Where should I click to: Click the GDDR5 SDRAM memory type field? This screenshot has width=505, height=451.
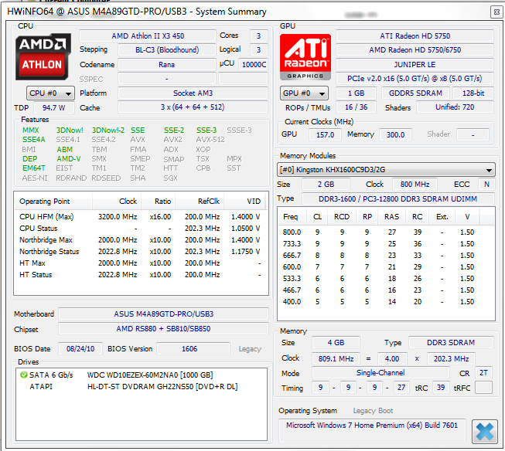coord(415,93)
